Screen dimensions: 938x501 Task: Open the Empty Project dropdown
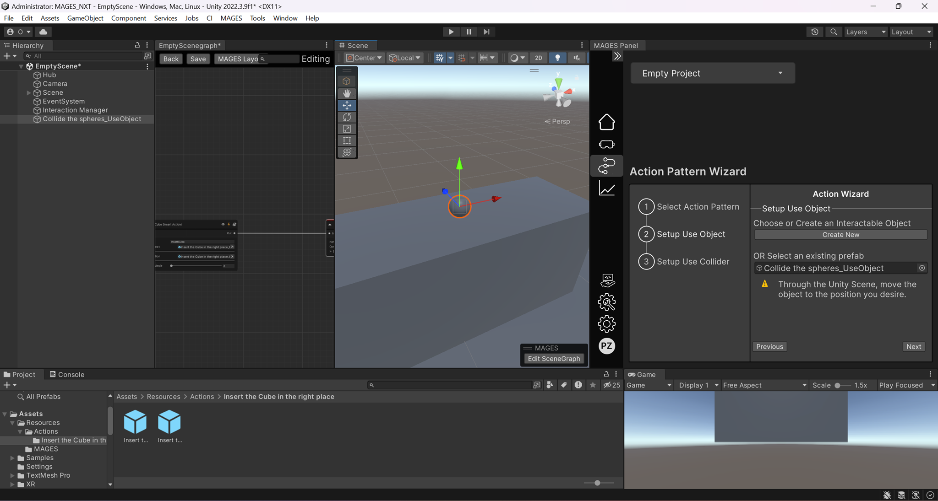click(712, 73)
